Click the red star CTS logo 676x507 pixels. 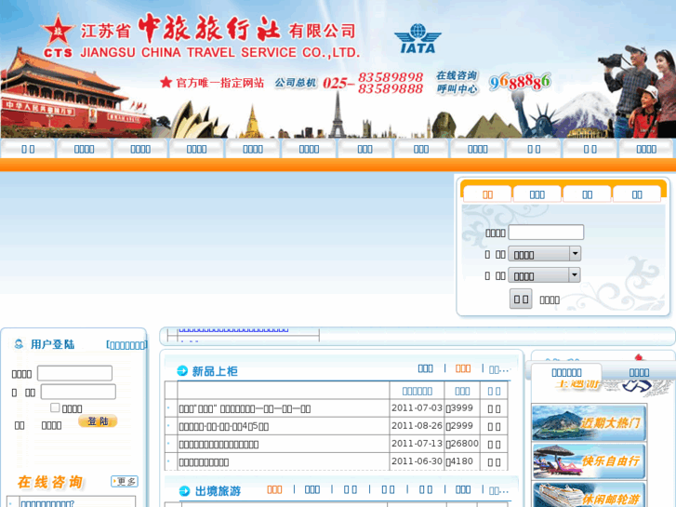point(58,36)
